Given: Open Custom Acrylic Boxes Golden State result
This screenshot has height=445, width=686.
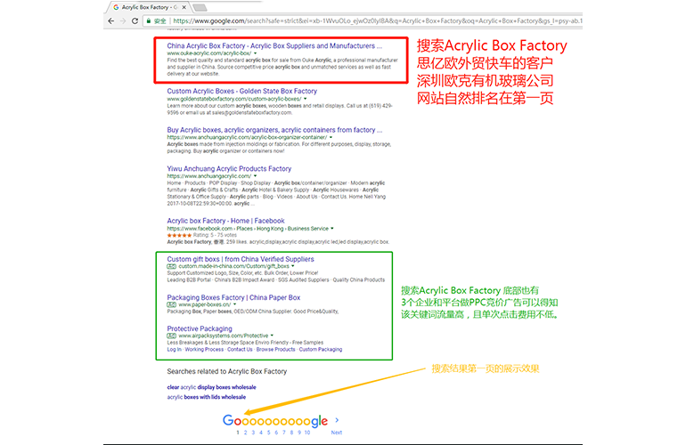Looking at the screenshot, I should point(242,92).
